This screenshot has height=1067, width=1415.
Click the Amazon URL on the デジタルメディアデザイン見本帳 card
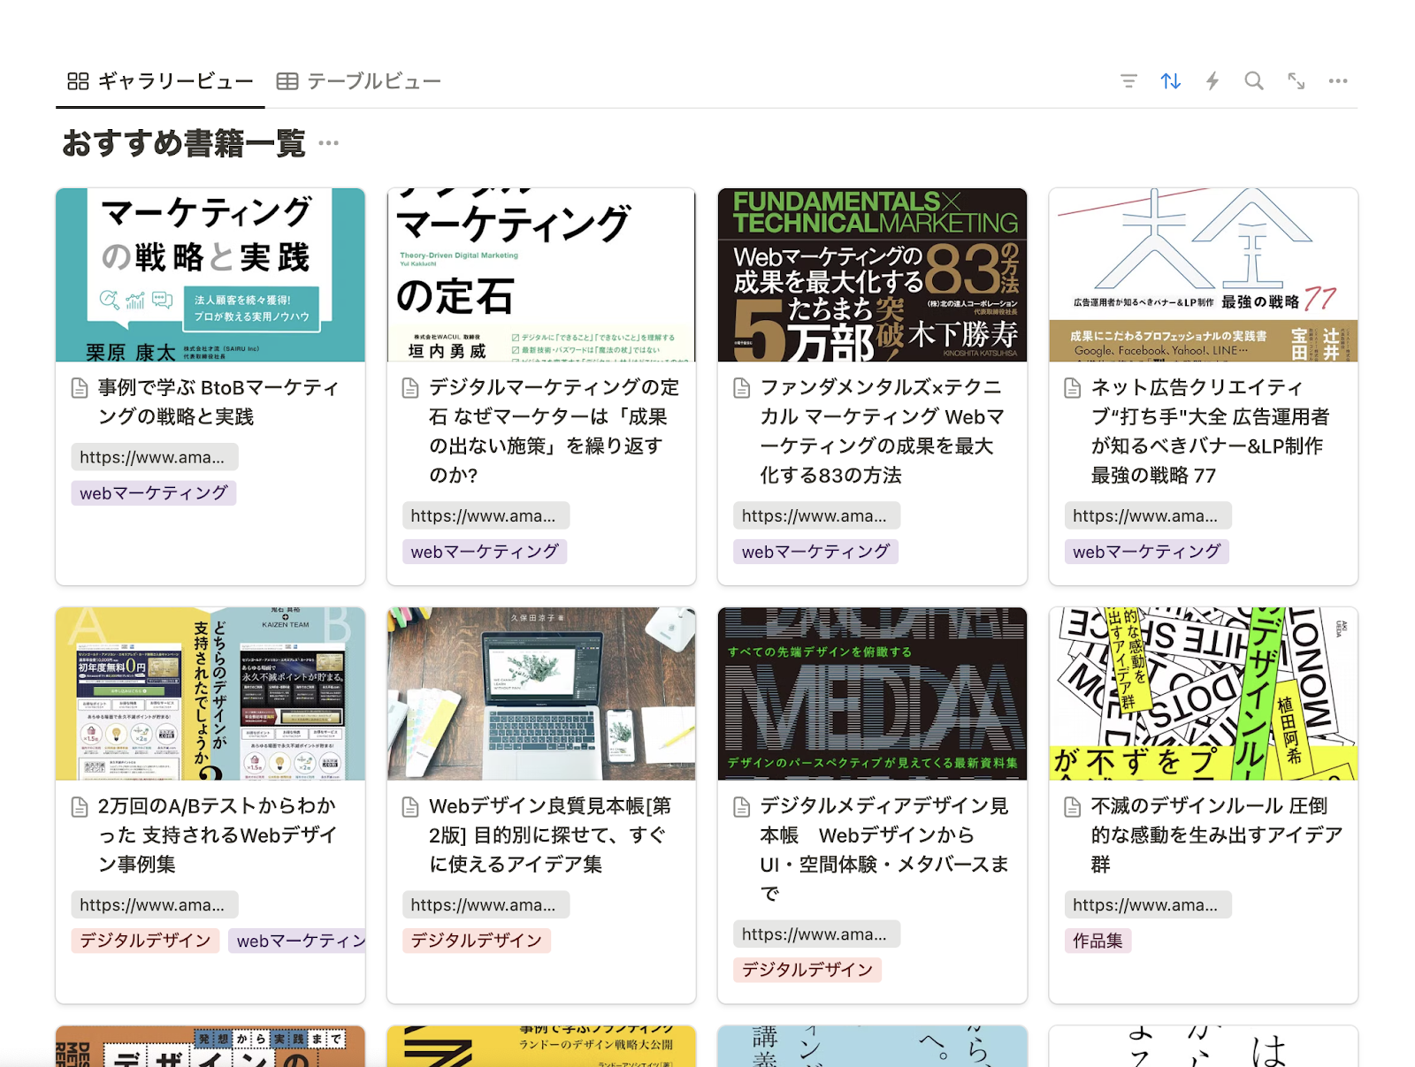(x=816, y=934)
